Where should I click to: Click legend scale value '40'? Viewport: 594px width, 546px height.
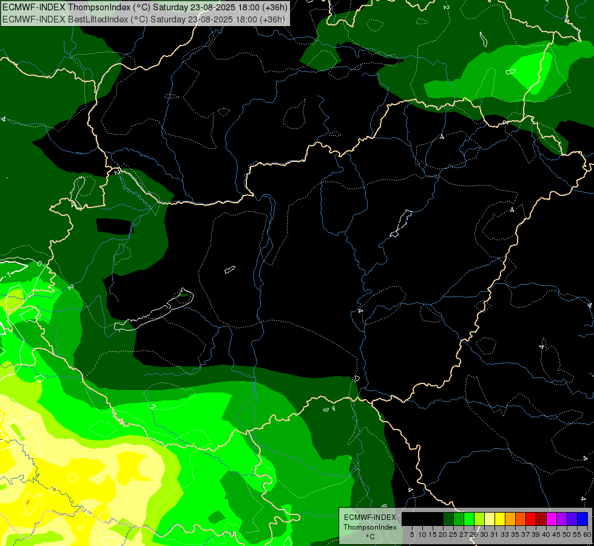pos(546,534)
